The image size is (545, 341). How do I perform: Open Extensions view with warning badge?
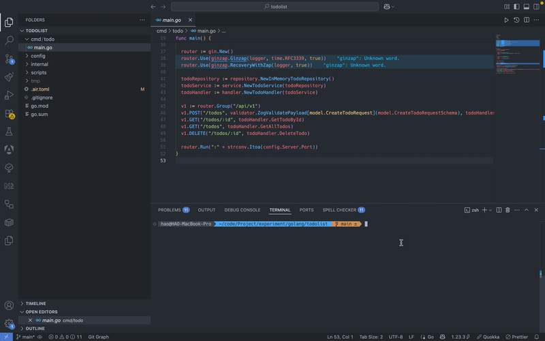(x=9, y=113)
